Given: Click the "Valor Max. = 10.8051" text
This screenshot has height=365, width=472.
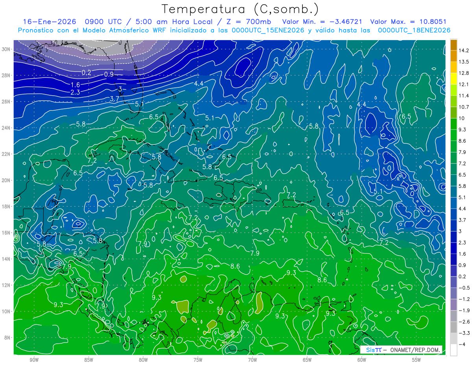Looking at the screenshot, I should click(x=408, y=22).
